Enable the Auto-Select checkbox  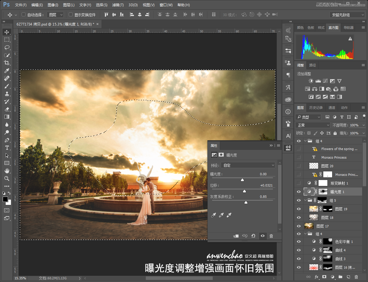point(24,15)
